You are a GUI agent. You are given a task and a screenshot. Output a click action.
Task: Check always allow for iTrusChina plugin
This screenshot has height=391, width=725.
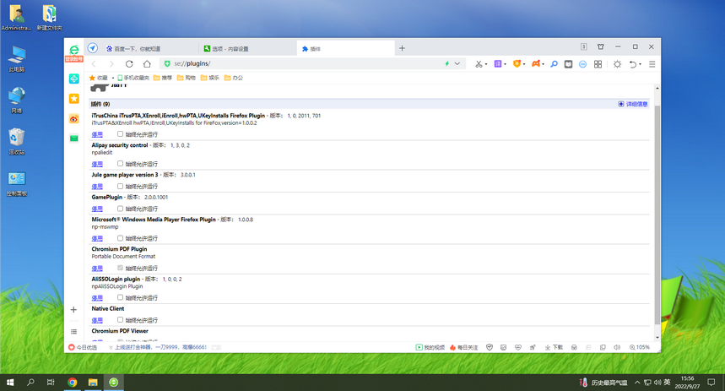[x=120, y=133]
